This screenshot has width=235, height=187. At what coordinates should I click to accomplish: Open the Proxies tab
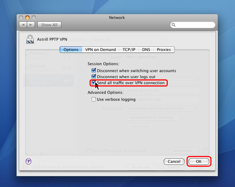(164, 49)
